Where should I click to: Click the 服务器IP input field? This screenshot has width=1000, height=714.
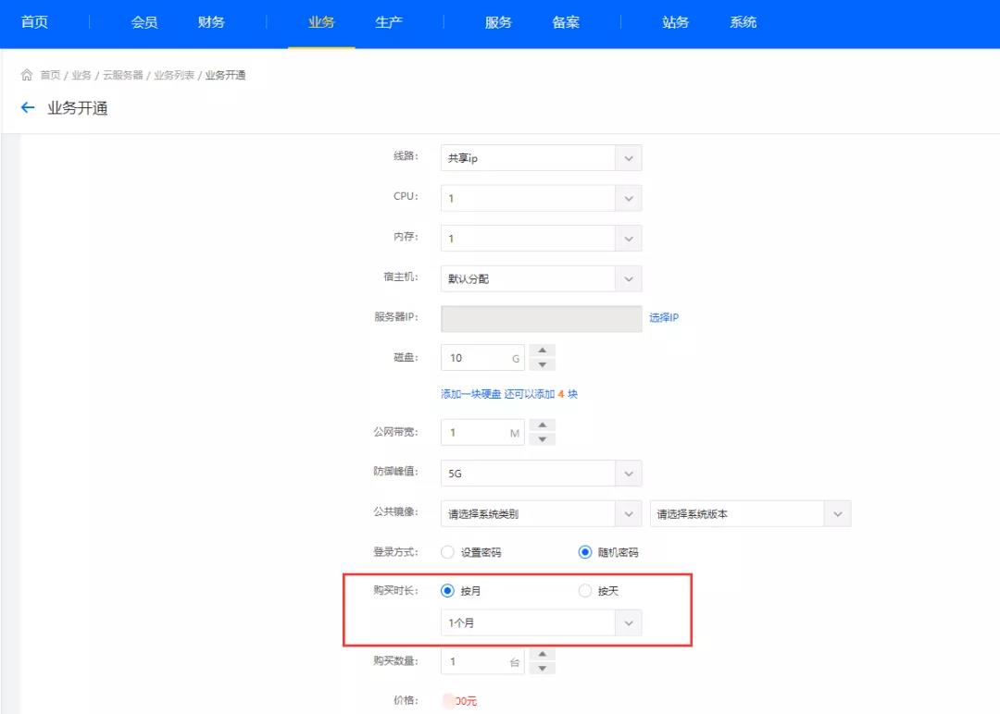541,318
